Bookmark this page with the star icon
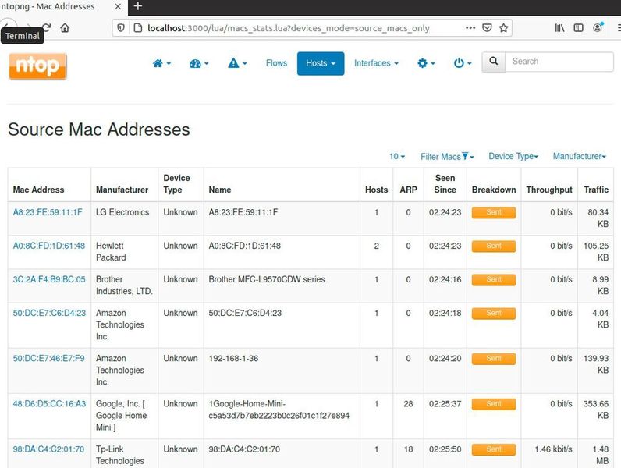 pos(503,28)
